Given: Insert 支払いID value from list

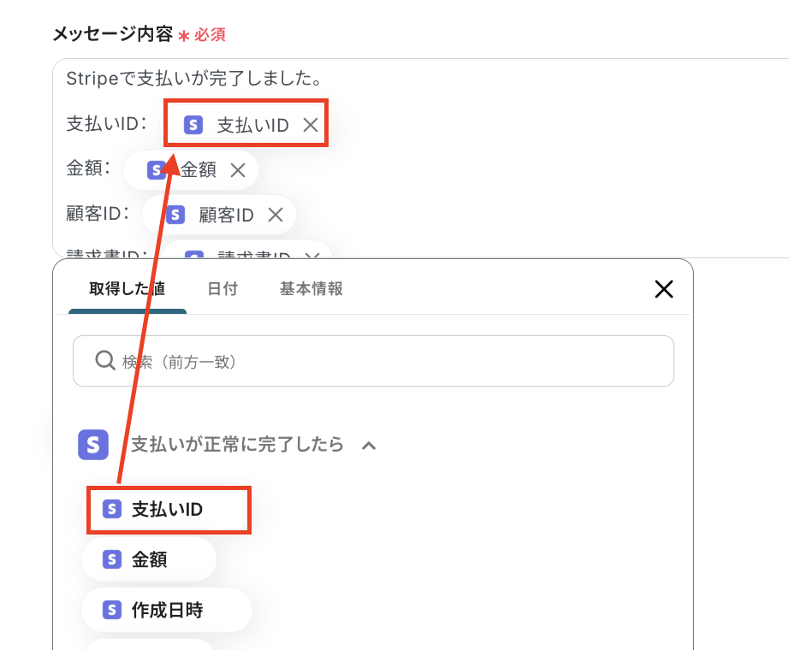Looking at the screenshot, I should pos(167,510).
